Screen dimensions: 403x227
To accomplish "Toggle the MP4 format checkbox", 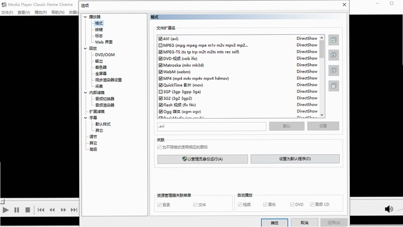I will (160, 79).
